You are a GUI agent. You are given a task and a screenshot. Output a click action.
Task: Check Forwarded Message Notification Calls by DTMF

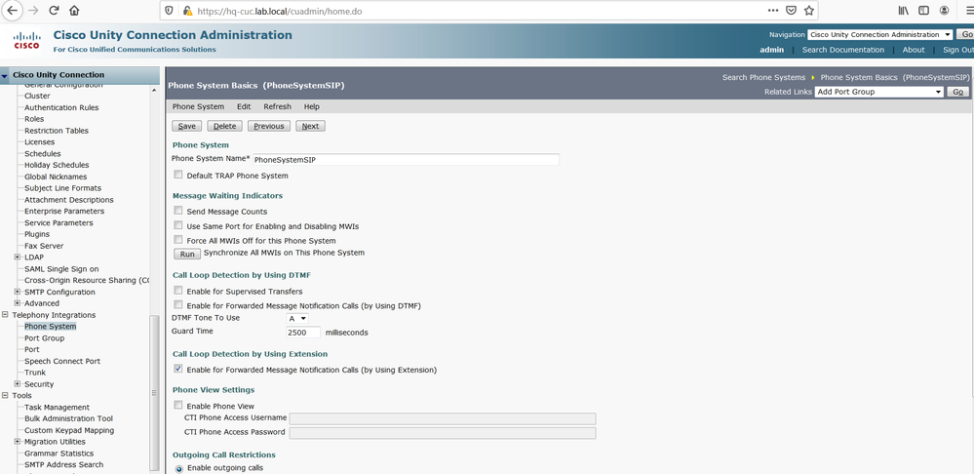[178, 305]
